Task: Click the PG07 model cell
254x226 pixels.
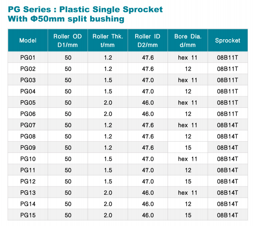Action: [28, 125]
